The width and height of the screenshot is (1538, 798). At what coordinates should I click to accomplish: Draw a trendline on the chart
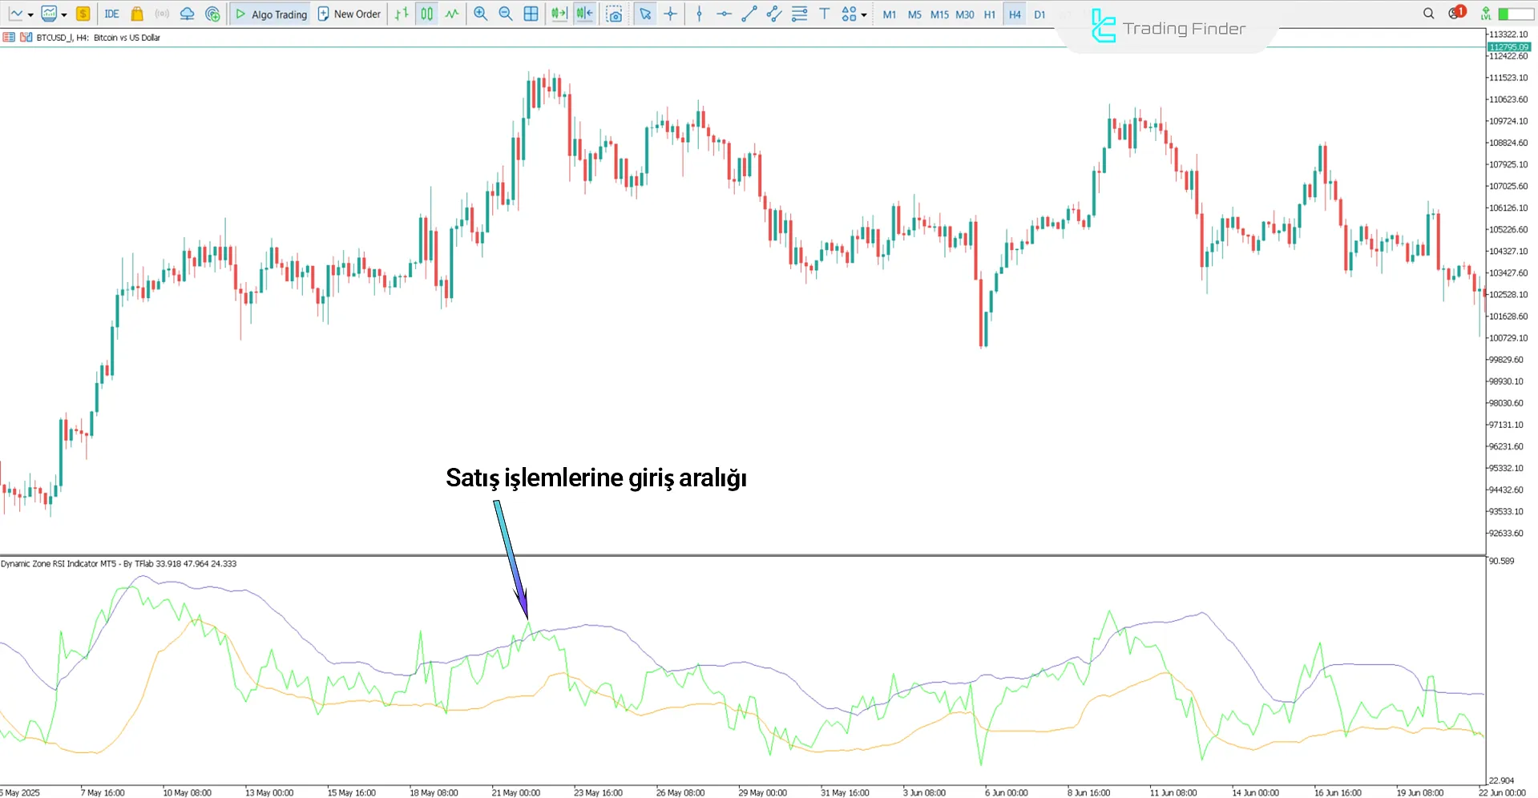click(749, 14)
